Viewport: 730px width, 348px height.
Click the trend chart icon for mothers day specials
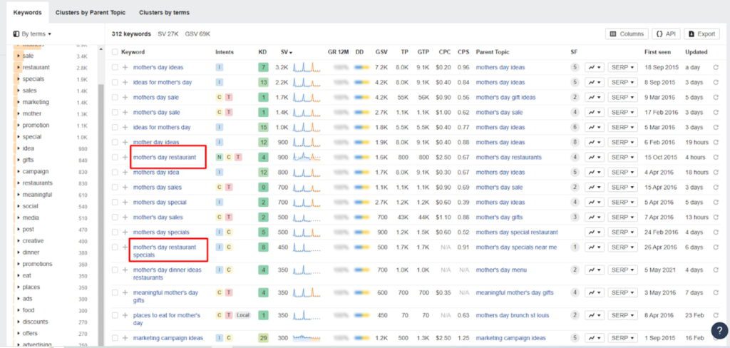(x=594, y=232)
